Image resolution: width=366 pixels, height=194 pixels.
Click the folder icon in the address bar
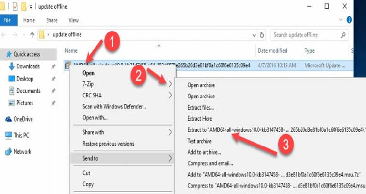click(x=42, y=35)
